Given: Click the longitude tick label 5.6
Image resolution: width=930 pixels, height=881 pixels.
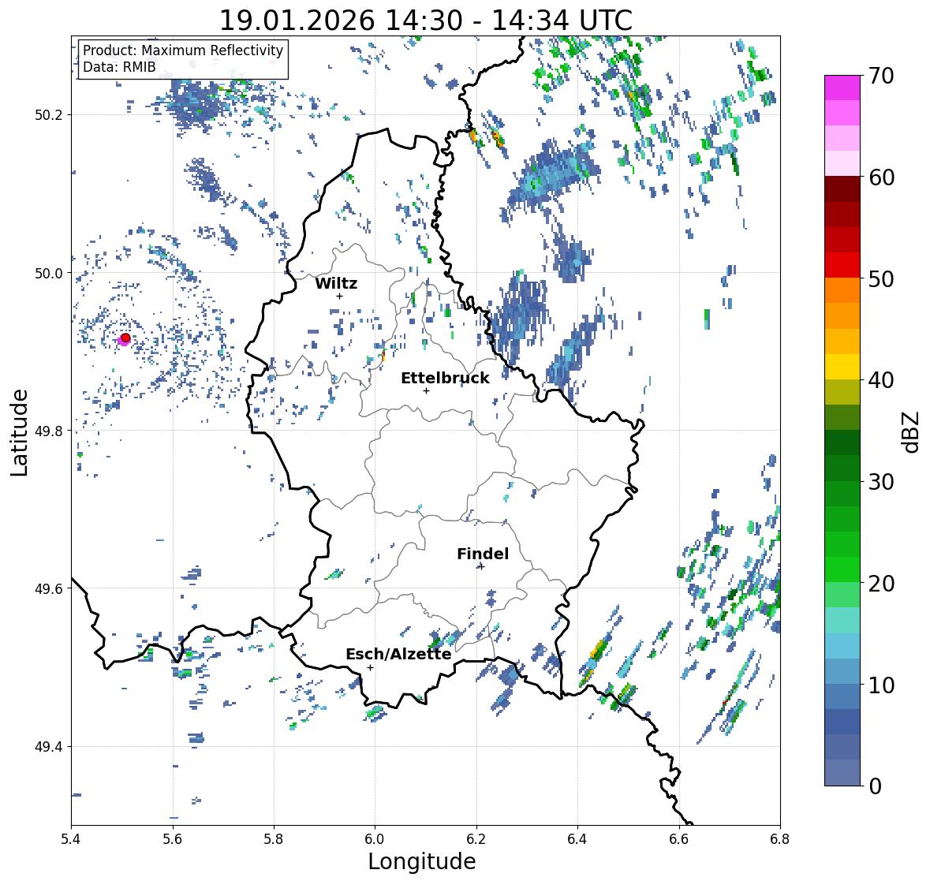Looking at the screenshot, I should (x=172, y=838).
